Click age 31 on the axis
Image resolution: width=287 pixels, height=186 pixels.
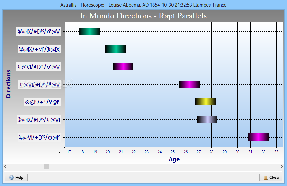[x=250, y=152]
